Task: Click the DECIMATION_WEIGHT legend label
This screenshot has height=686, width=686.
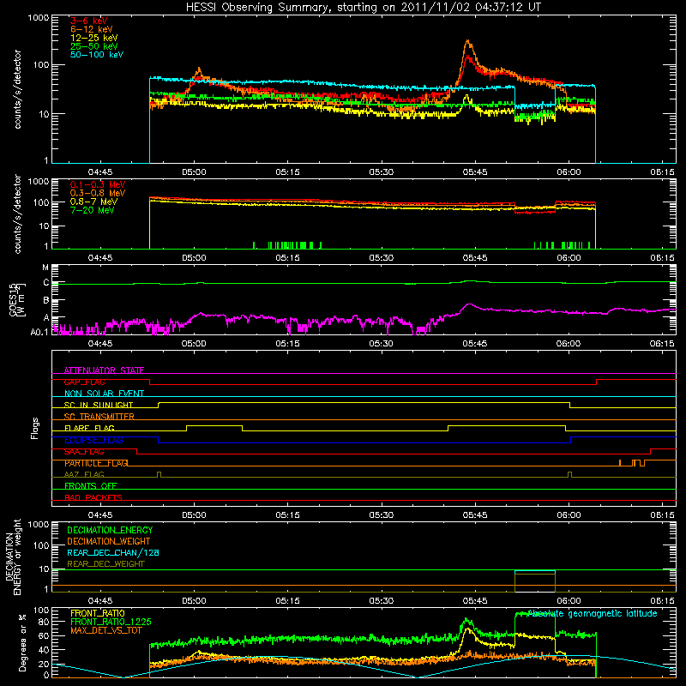Action: [109, 541]
